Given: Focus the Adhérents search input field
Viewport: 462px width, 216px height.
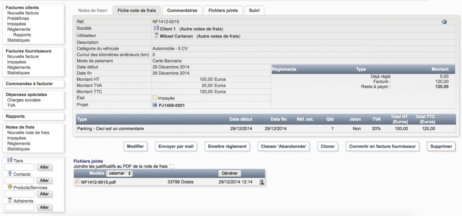Looking at the screenshot, I should (x=19, y=207).
